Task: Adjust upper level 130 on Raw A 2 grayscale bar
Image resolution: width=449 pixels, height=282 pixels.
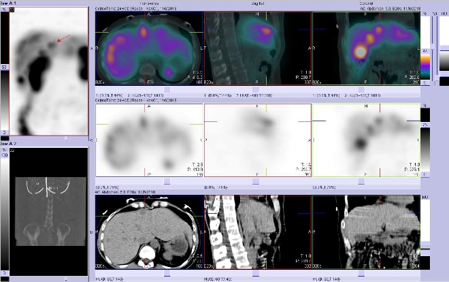Action: pos(5,155)
